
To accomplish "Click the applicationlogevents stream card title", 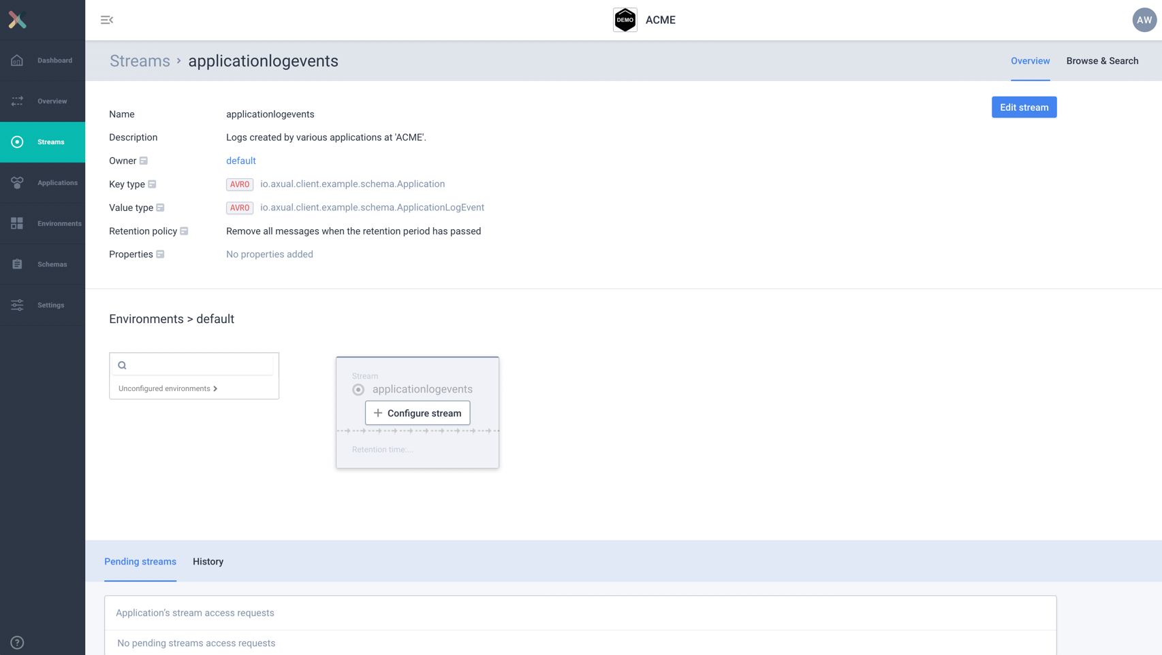I will (x=422, y=389).
